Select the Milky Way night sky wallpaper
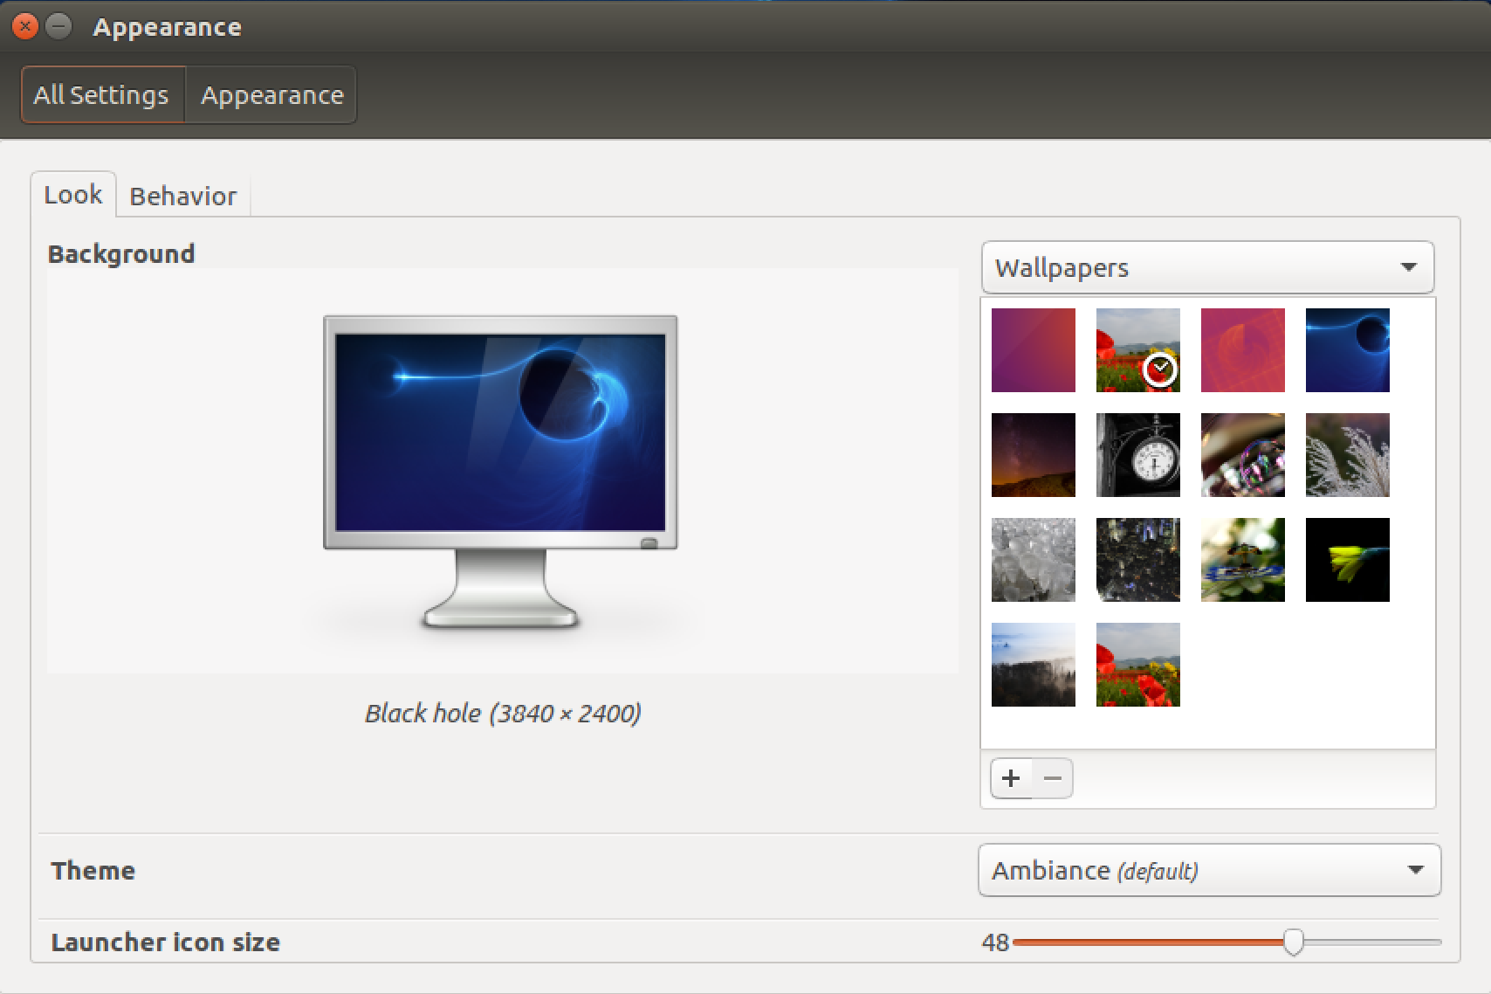1491x994 pixels. (1033, 455)
